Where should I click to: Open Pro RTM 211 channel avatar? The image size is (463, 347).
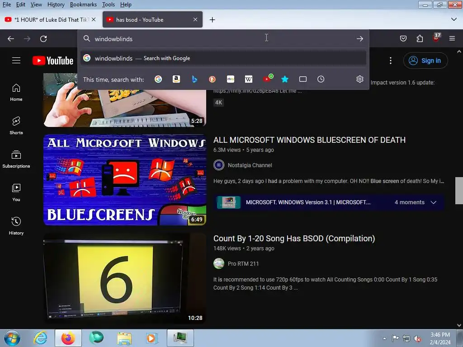[x=219, y=263]
